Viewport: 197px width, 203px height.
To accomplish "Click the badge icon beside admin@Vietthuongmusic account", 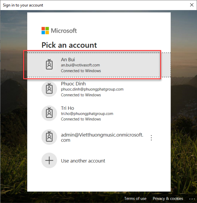I will [49, 137].
